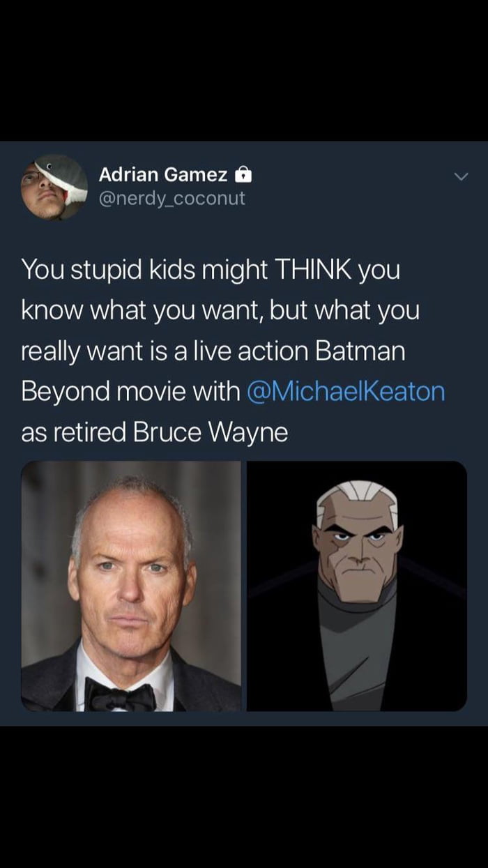Click the @nerdy_coconut handle
Viewport: 488px width, 868px height.
click(171, 198)
